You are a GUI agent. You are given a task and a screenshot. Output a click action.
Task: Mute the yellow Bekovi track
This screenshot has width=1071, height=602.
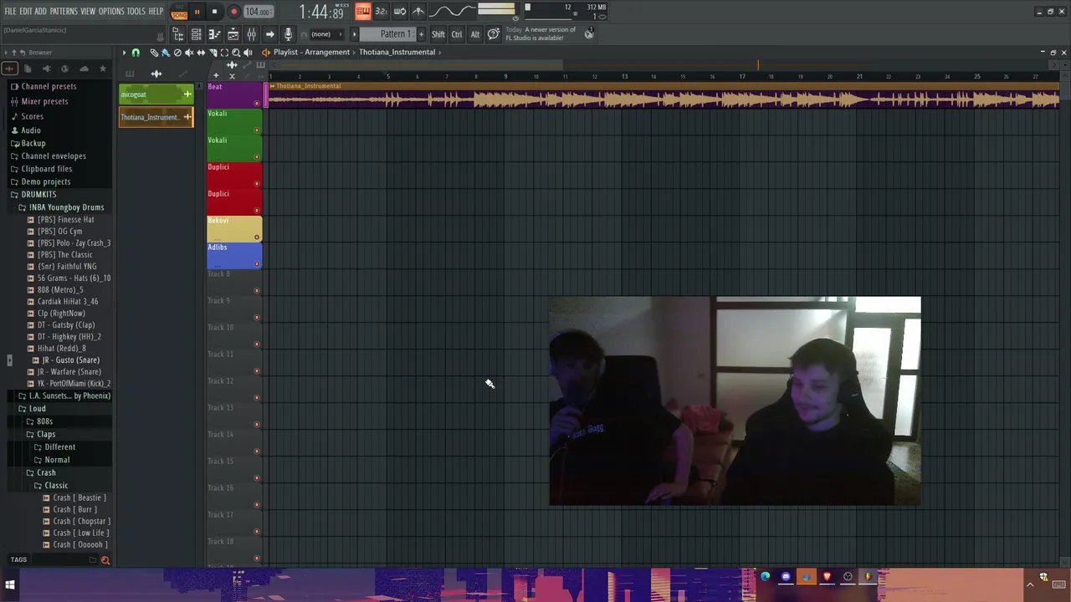tap(257, 237)
